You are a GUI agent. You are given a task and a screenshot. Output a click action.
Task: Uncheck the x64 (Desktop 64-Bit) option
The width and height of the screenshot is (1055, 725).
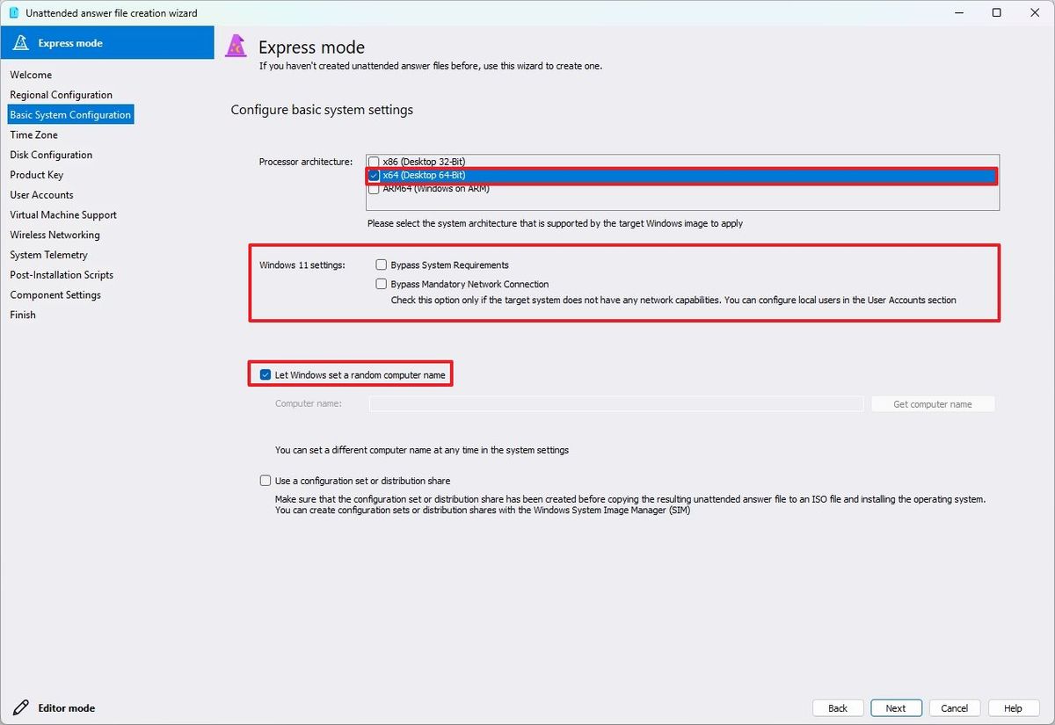tap(374, 175)
